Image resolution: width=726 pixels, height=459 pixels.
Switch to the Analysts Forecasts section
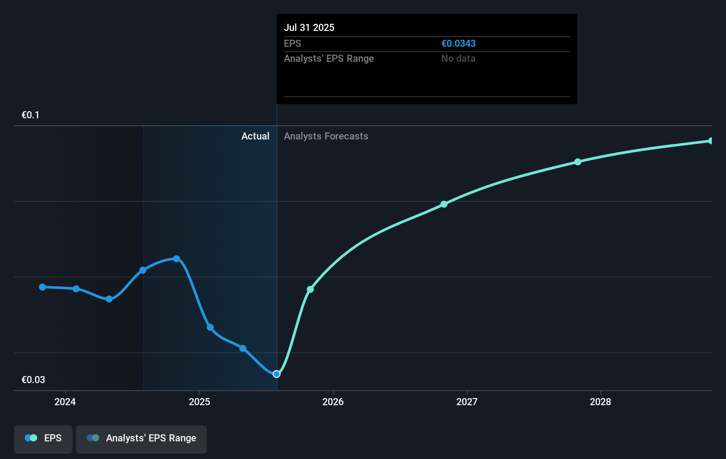pyautogui.click(x=326, y=136)
